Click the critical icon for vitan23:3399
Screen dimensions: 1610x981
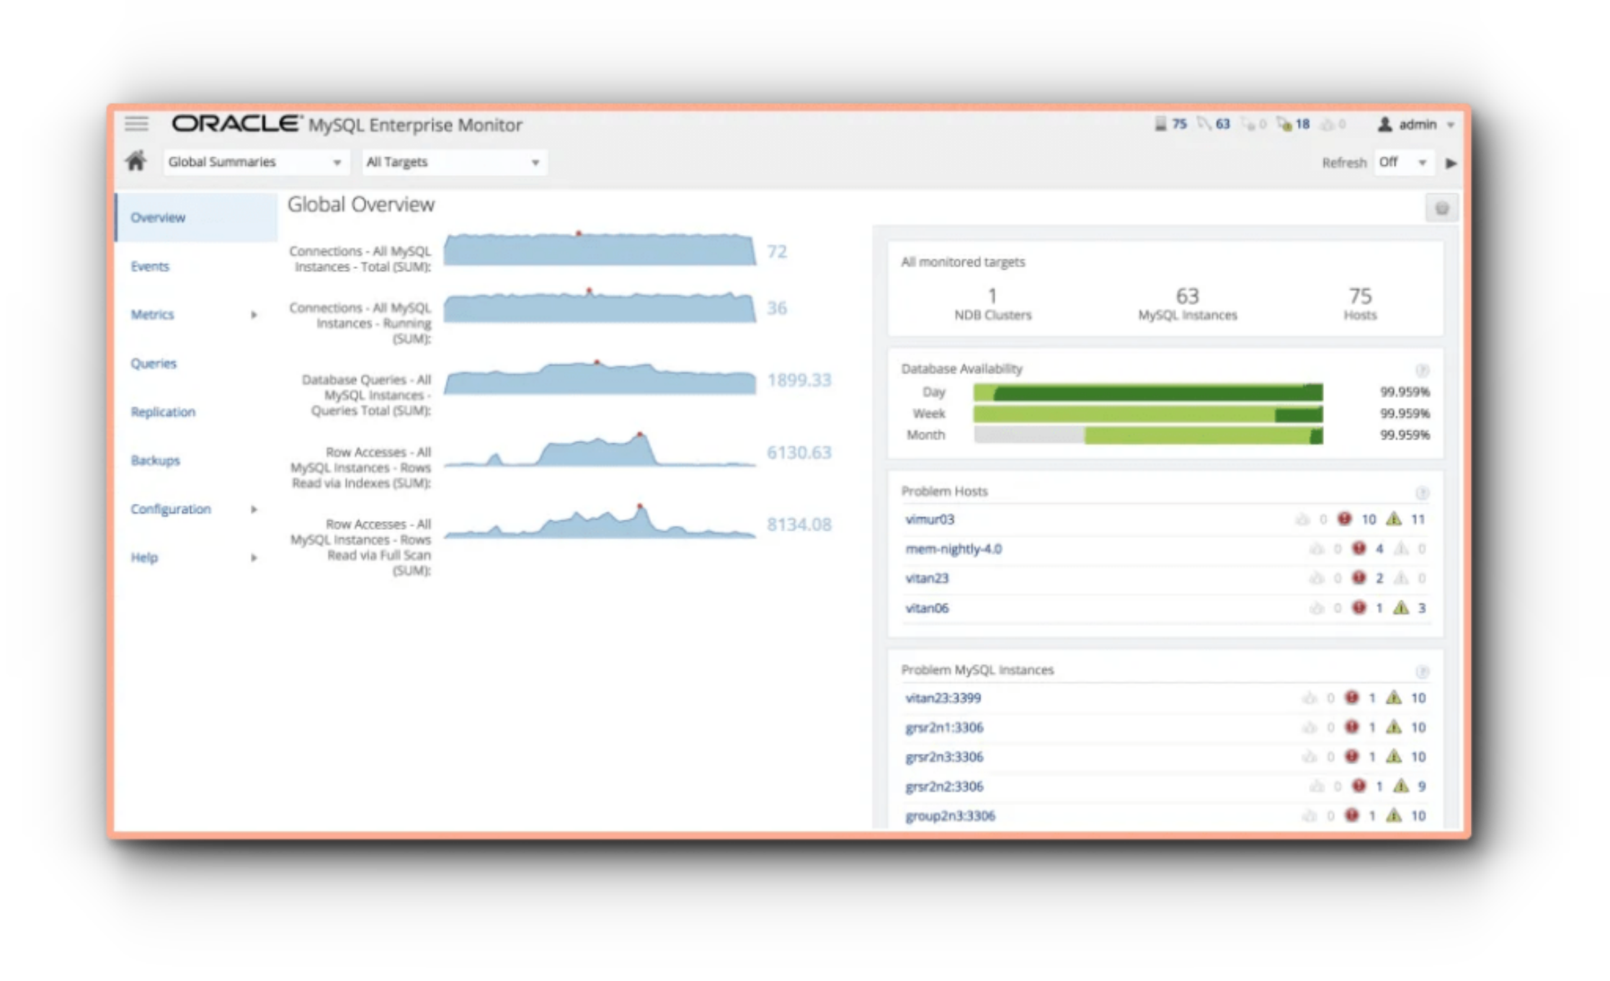coord(1351,697)
